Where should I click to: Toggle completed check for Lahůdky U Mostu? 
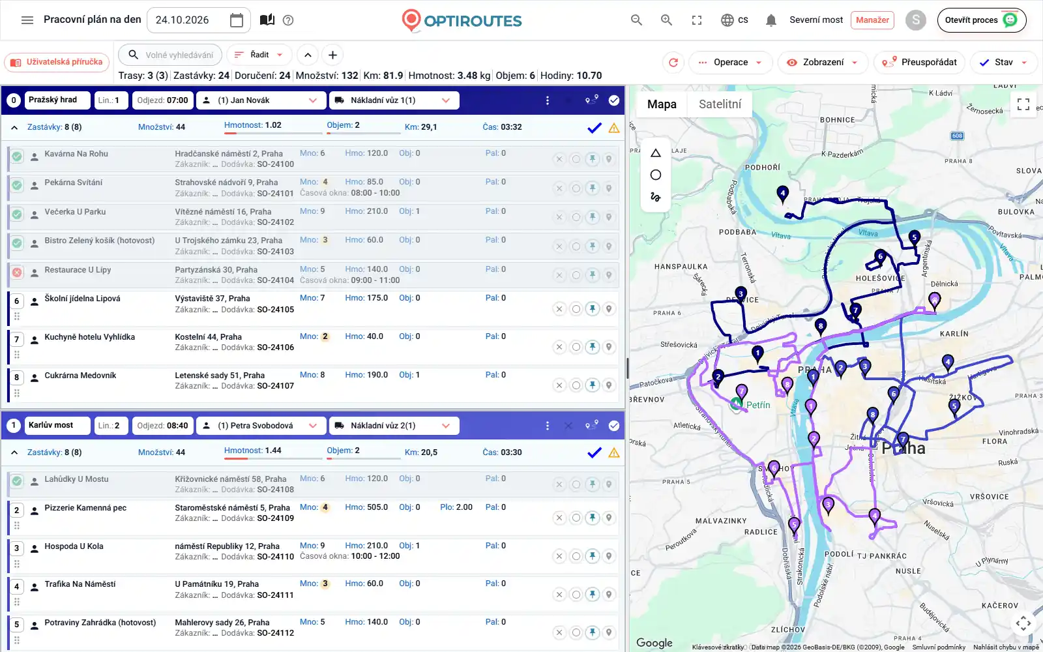pos(17,482)
